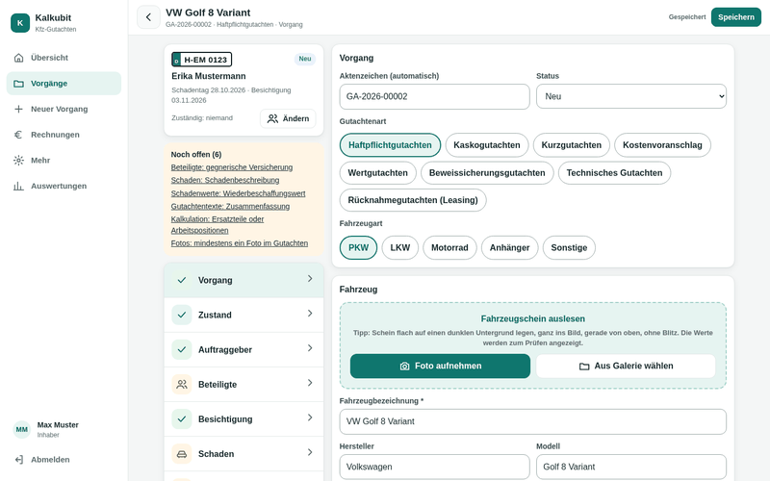Open the Auftraggeber section
This screenshot has width=770, height=481.
(244, 349)
